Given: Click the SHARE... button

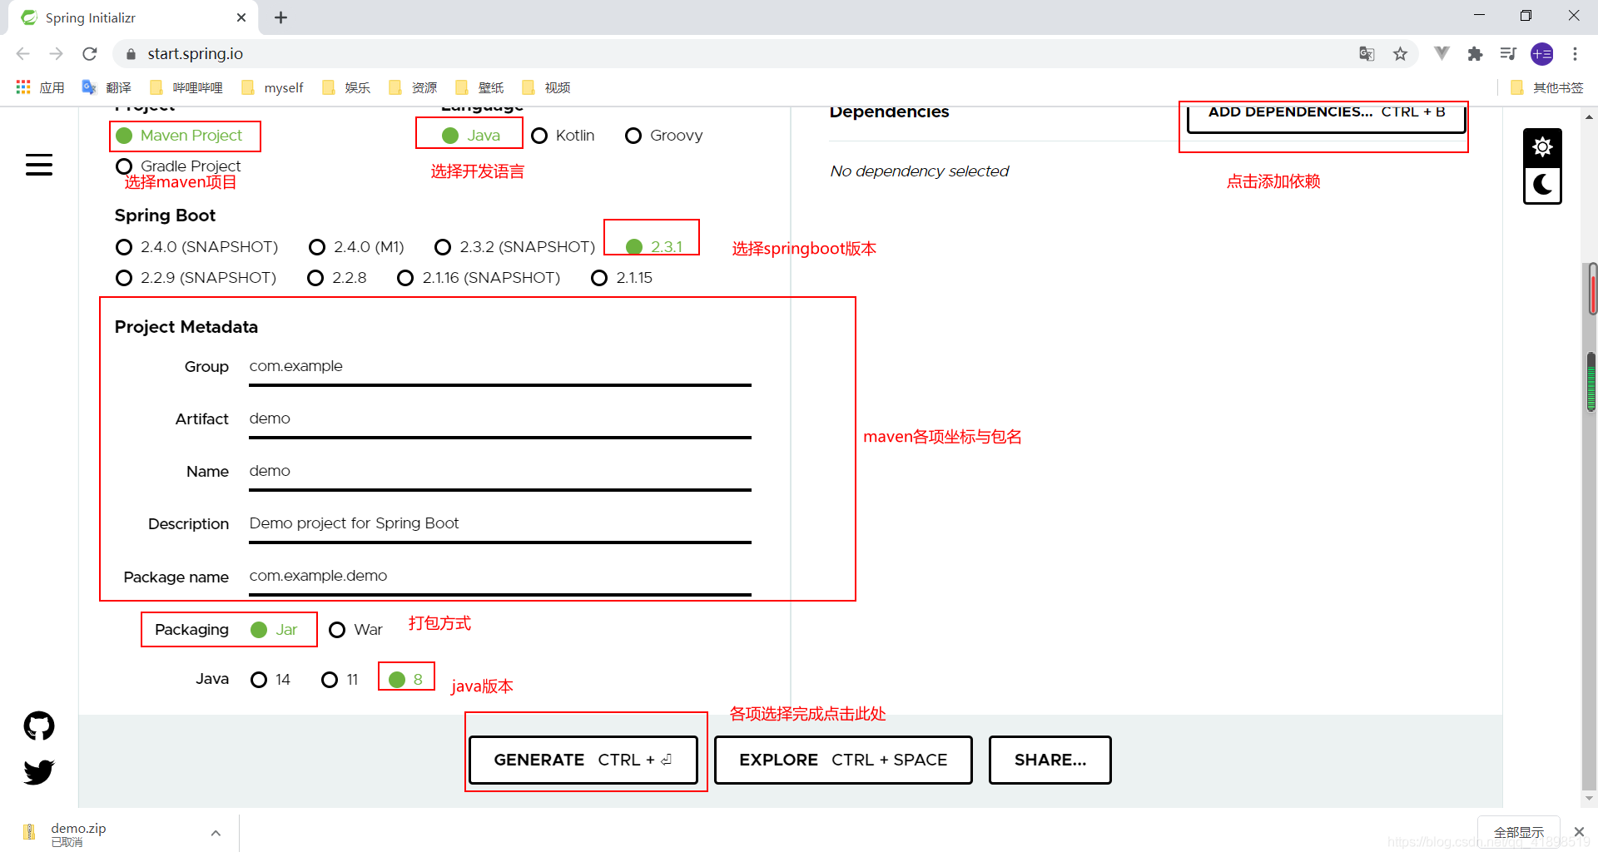Looking at the screenshot, I should click(x=1050, y=760).
